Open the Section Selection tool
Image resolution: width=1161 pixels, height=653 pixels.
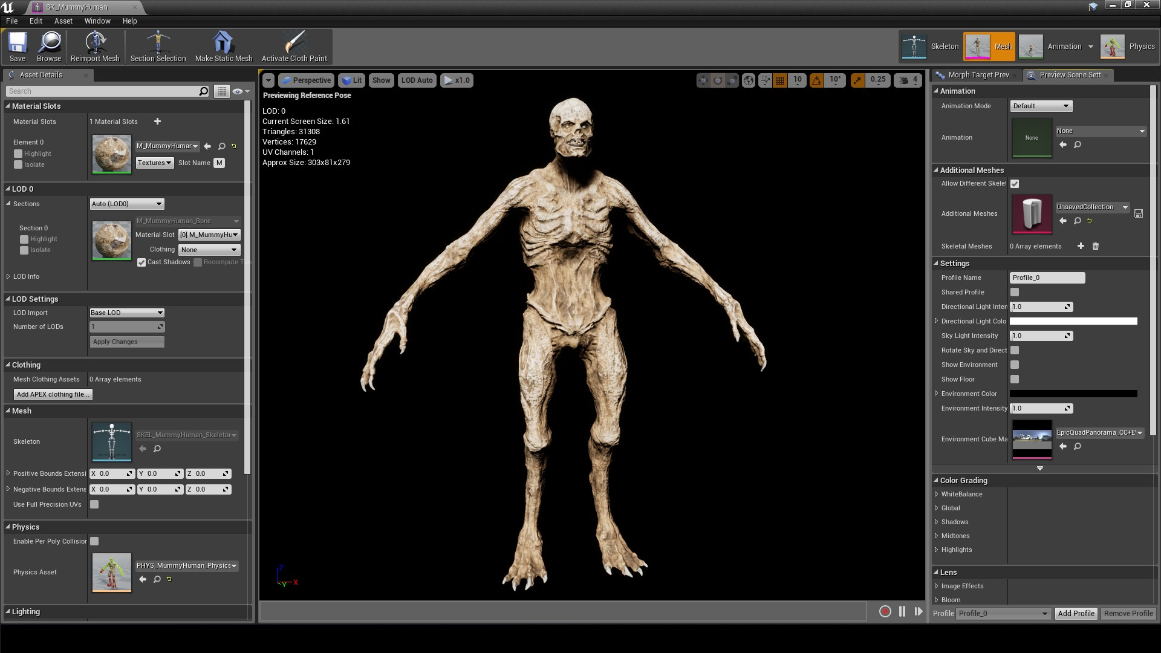click(158, 47)
